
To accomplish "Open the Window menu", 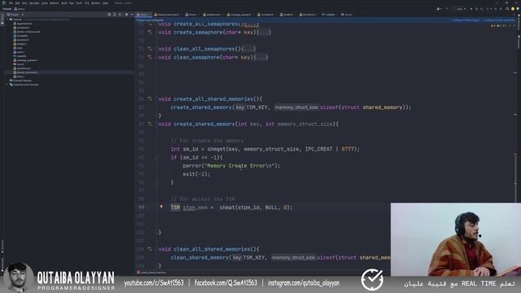I will click(x=96, y=3).
